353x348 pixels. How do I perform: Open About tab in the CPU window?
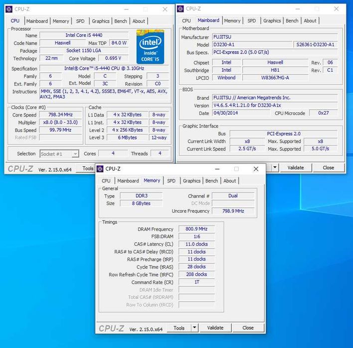(x=139, y=21)
